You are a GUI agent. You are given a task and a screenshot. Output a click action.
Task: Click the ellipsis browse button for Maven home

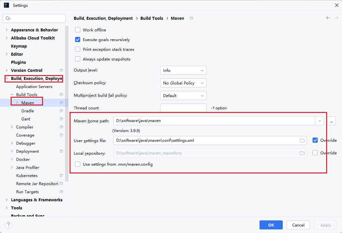[331, 121]
